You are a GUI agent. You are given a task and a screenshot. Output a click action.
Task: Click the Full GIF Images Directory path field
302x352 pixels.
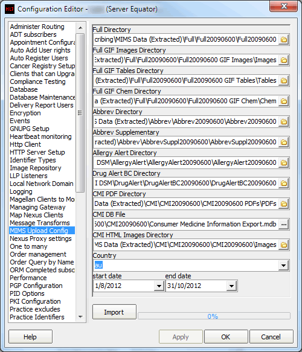point(185,60)
